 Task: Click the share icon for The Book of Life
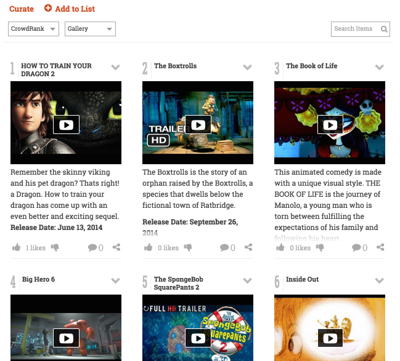coord(380,247)
